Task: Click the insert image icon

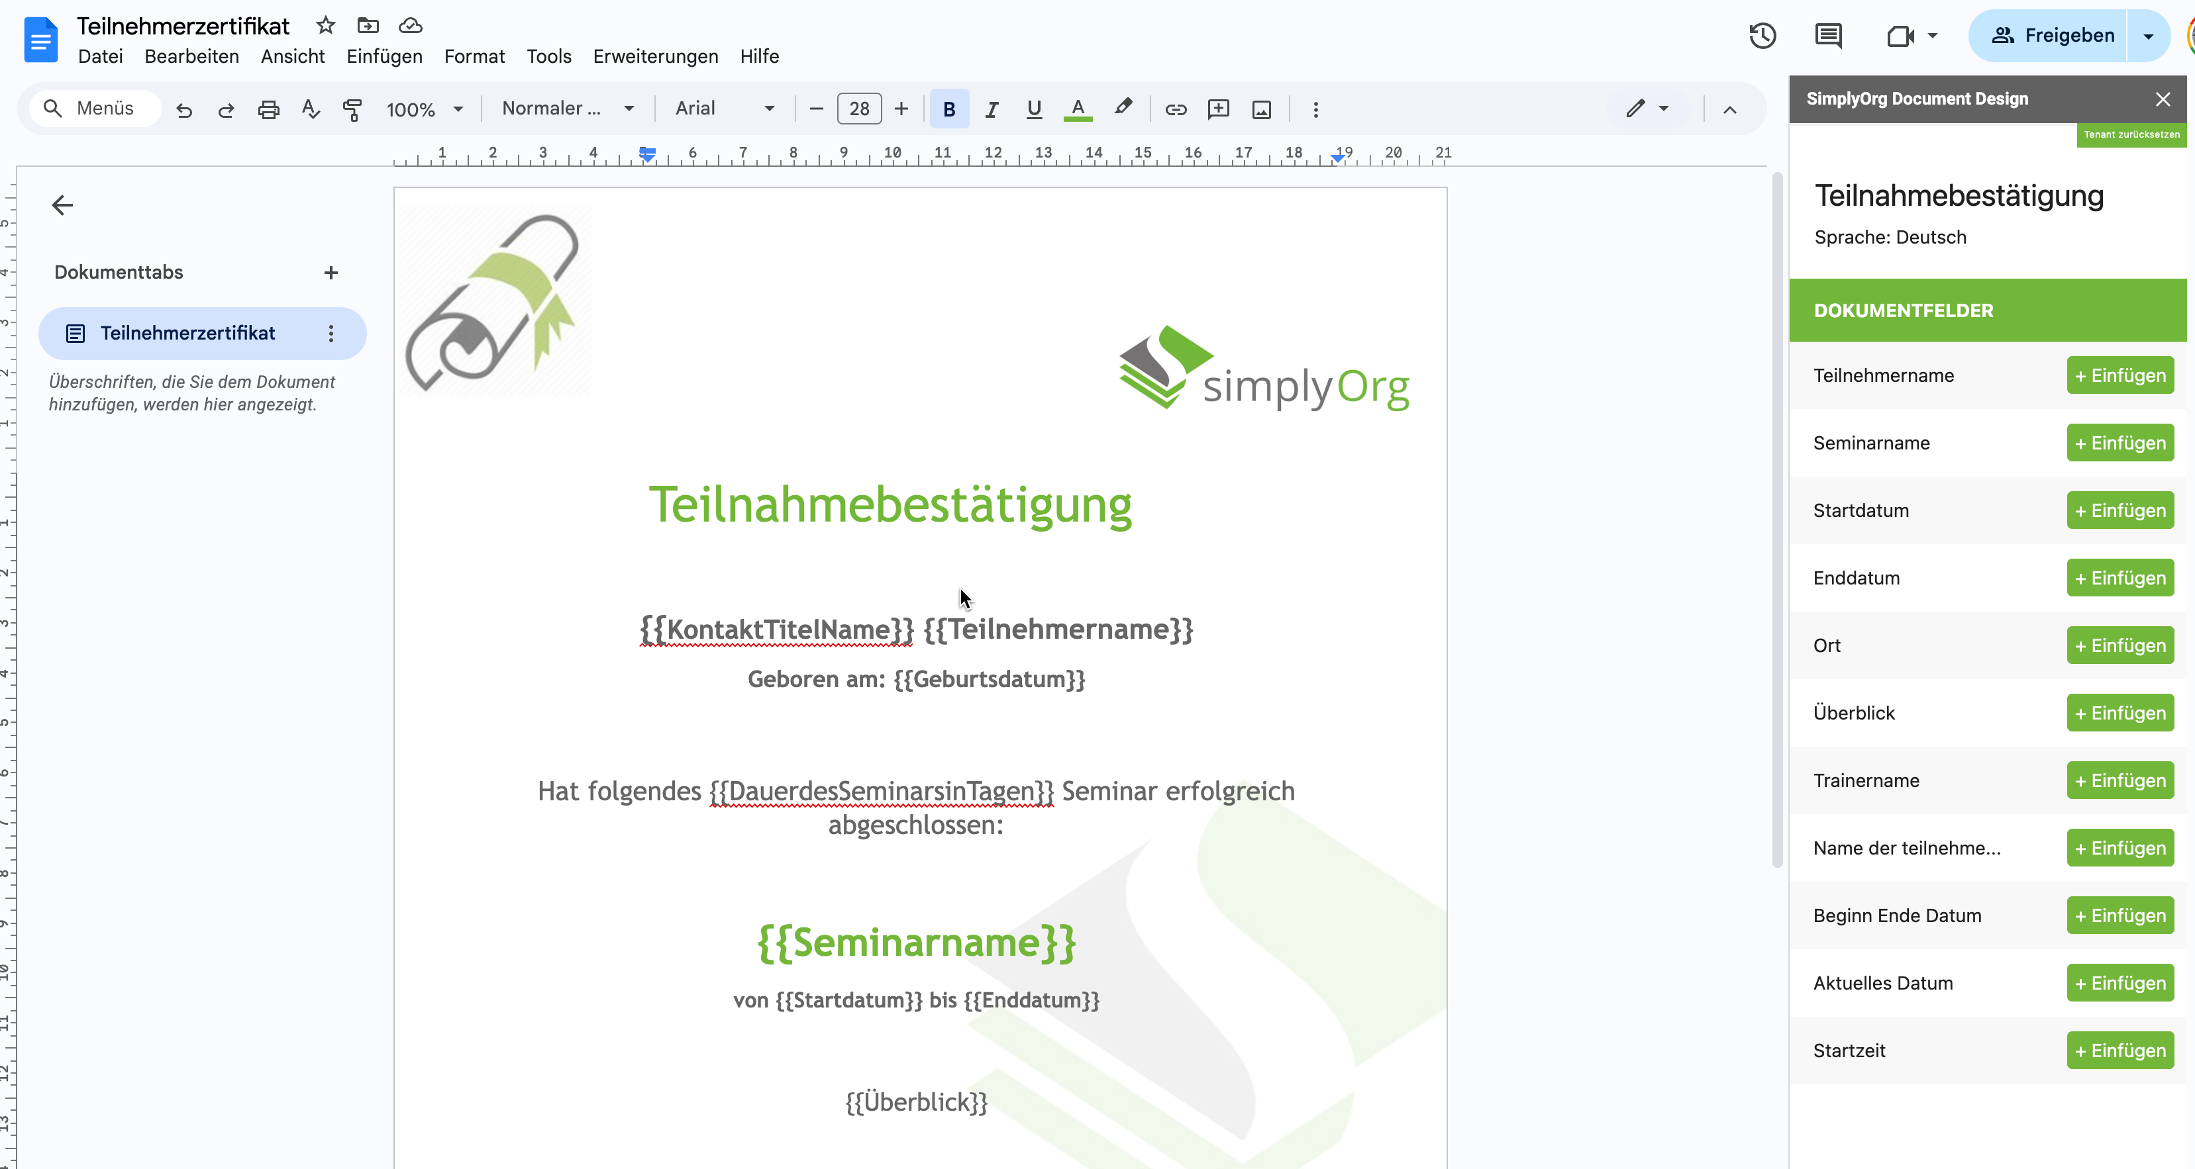Action: click(1261, 109)
